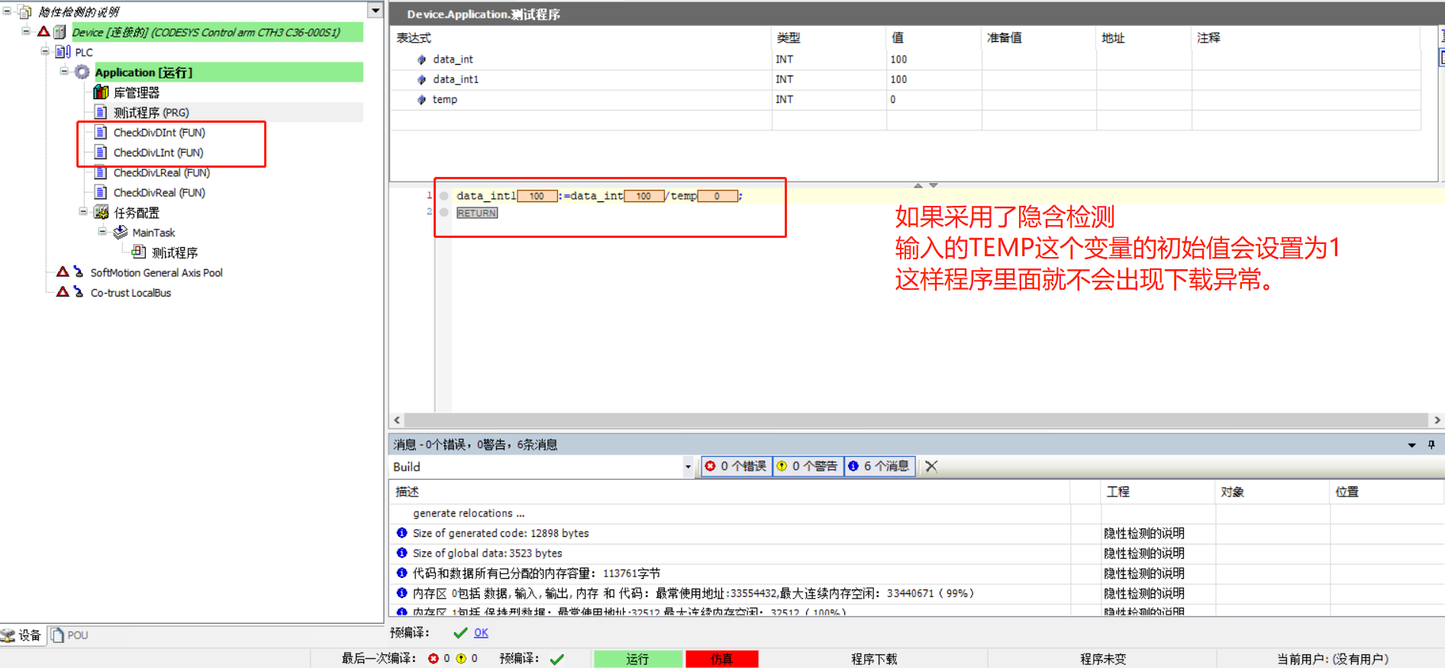This screenshot has width=1445, height=668.
Task: Click the CheckDivLReal function icon
Action: click(x=101, y=172)
